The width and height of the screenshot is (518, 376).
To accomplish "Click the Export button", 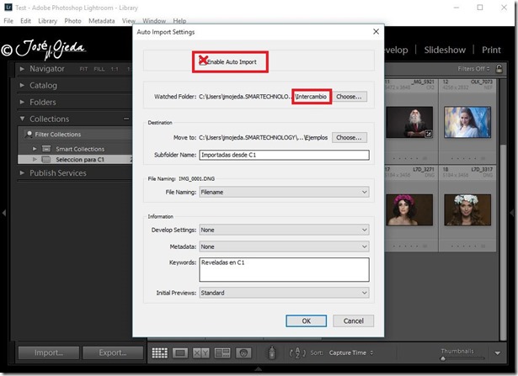I will 113,352.
